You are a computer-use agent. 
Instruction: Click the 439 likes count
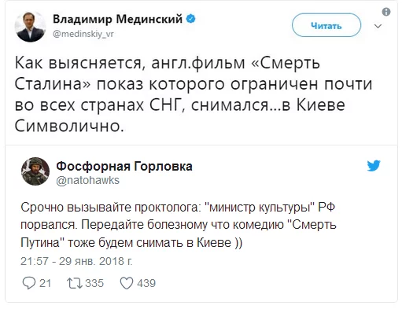pyautogui.click(x=146, y=283)
